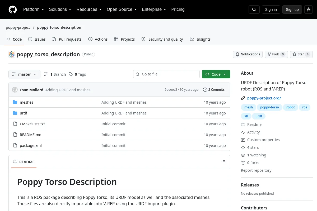Open the Issues tab
The width and height of the screenshot is (317, 211).
tap(37, 39)
